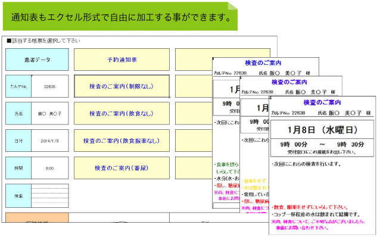
Task: Click the 氏名 label cell
Action: [x=18, y=114]
